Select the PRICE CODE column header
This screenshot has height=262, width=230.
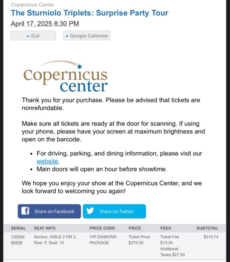click(102, 228)
